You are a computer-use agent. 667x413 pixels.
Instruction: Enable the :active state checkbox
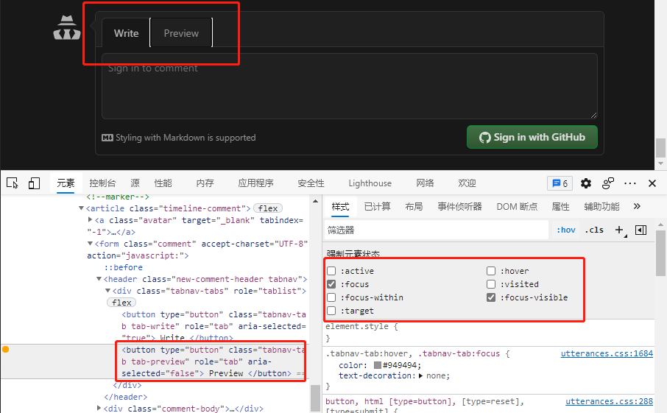tap(331, 271)
